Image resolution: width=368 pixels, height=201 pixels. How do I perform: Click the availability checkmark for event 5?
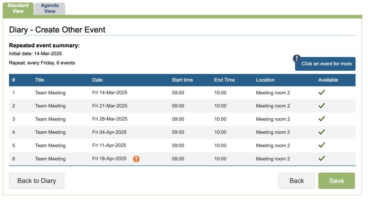click(322, 145)
